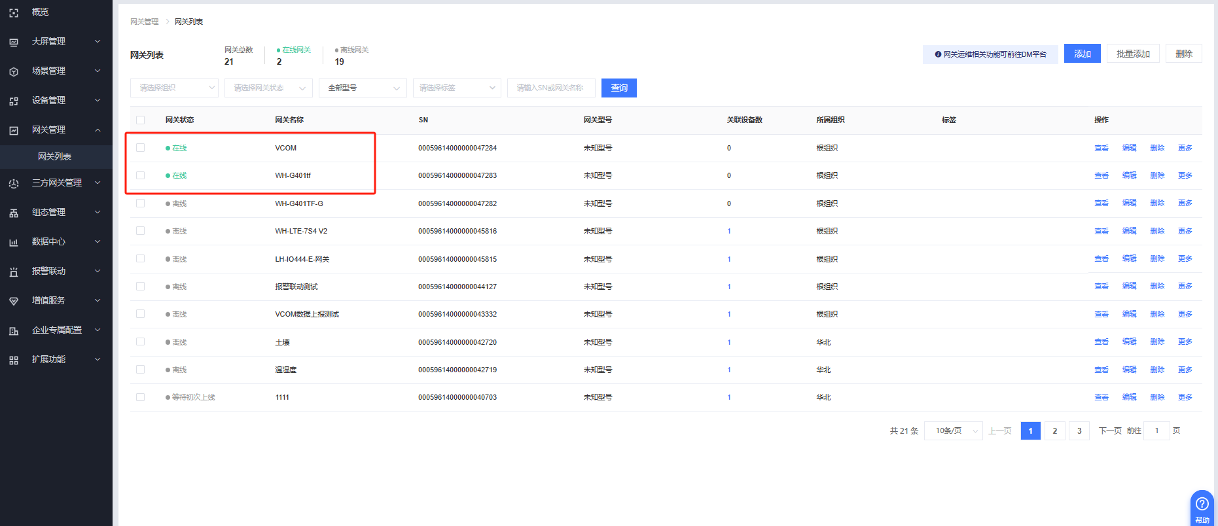Open the 帮助 help bubble icon
This screenshot has width=1218, height=526.
pyautogui.click(x=1202, y=504)
